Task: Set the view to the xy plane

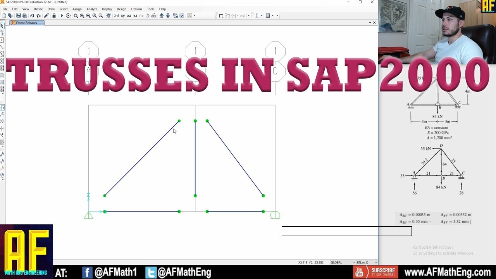Action: (x=123, y=15)
